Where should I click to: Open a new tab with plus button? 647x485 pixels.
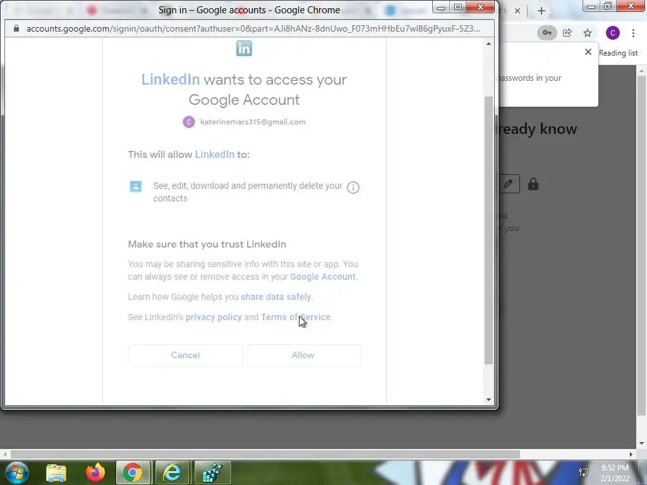[x=541, y=11]
